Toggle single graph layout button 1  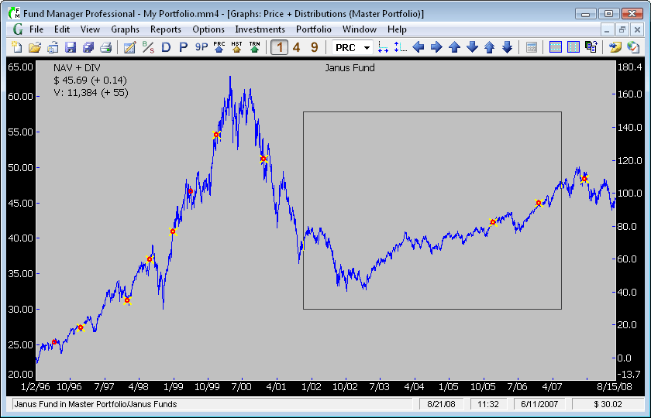280,47
